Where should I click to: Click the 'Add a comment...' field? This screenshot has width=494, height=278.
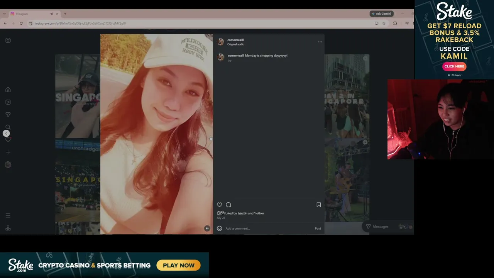tap(268, 228)
